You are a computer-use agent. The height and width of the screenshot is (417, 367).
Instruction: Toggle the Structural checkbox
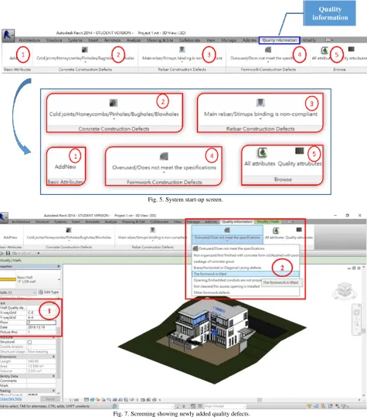pos(29,342)
